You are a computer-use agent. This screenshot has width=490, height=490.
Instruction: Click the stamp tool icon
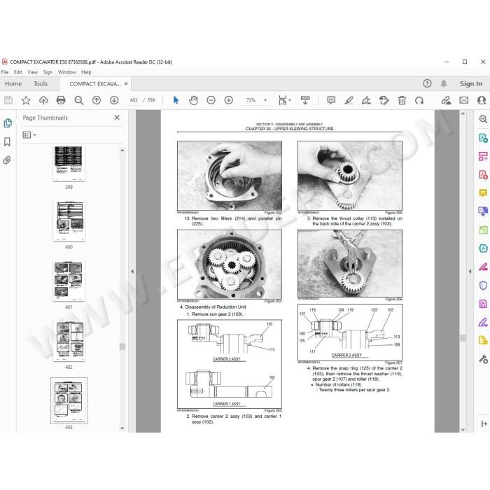click(x=384, y=100)
